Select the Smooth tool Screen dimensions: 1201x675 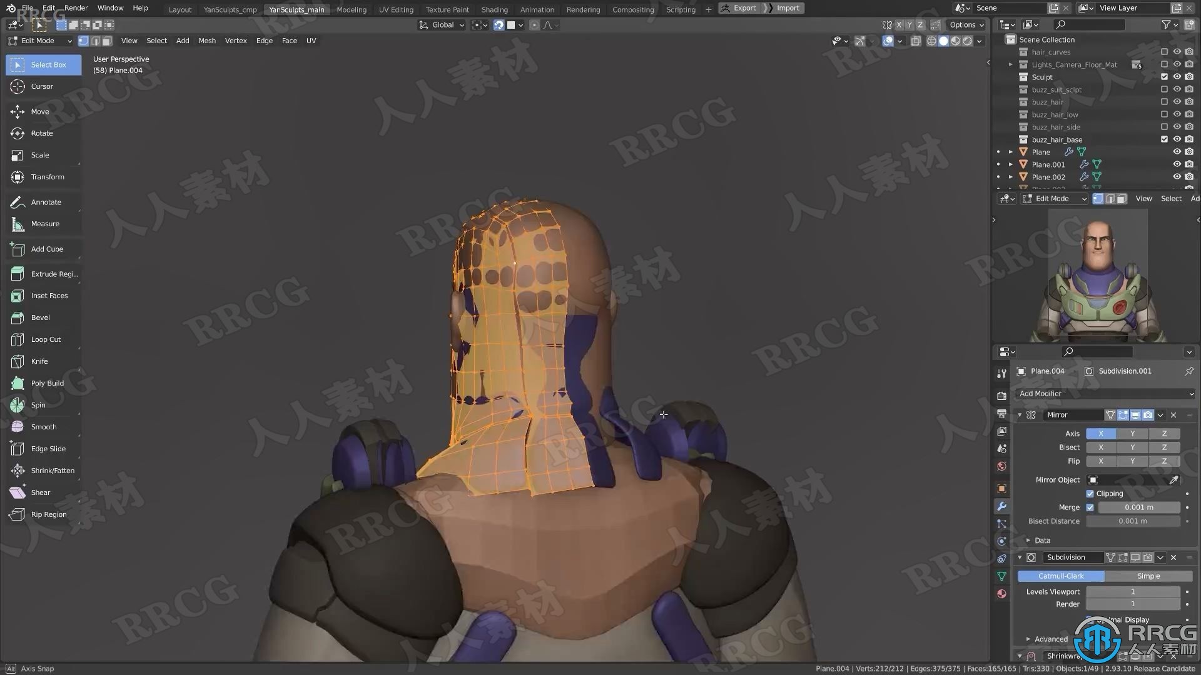click(x=43, y=427)
